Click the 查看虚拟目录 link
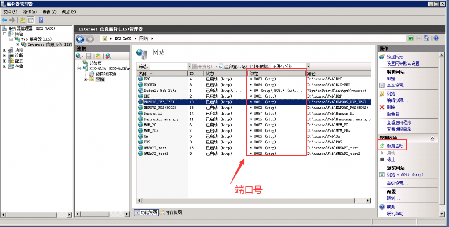This screenshot has height=227, width=449. (399, 129)
